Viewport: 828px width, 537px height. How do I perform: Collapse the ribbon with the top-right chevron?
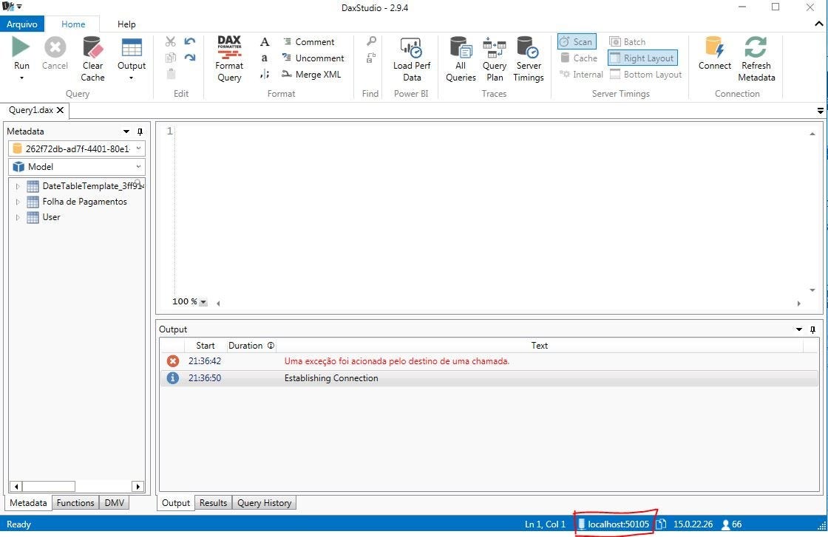[819, 24]
